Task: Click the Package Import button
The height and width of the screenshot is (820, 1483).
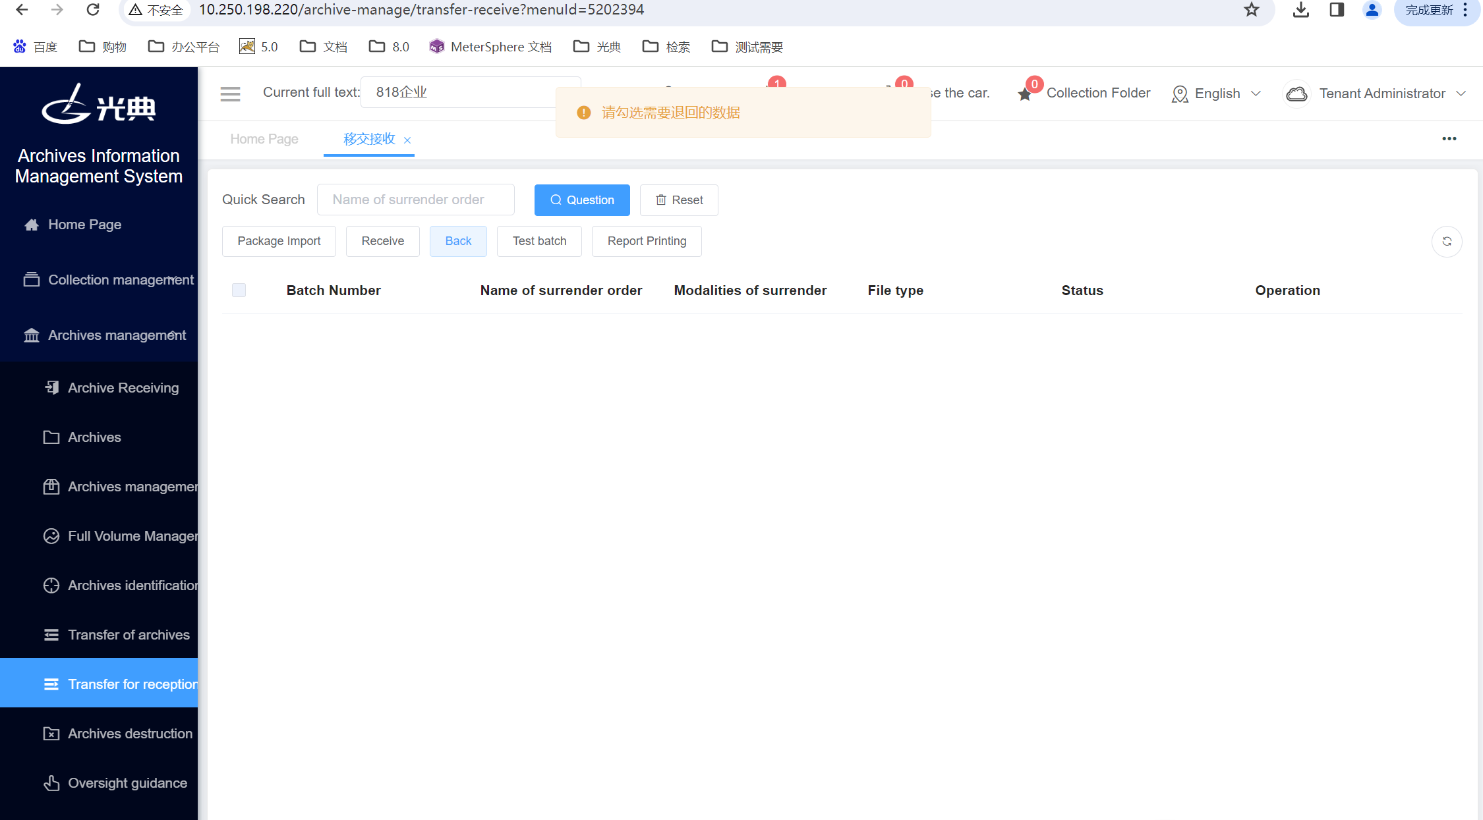Action: (279, 241)
